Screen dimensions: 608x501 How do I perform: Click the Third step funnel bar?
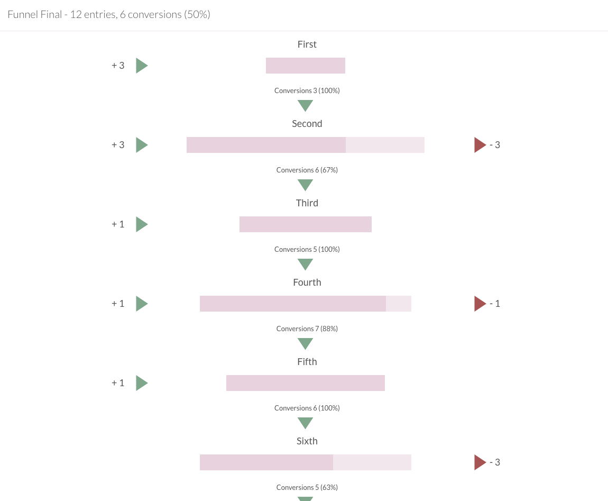(305, 224)
